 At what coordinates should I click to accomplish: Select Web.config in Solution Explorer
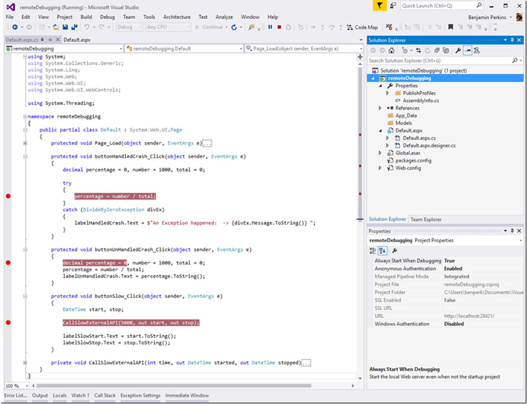tap(408, 168)
